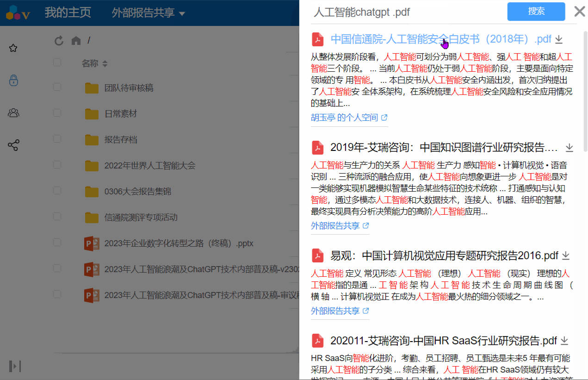Open 中国信通院-人工智能安全白皮书（2018年）.pdf link
Viewport: 588px width, 380px height.
[x=441, y=39]
